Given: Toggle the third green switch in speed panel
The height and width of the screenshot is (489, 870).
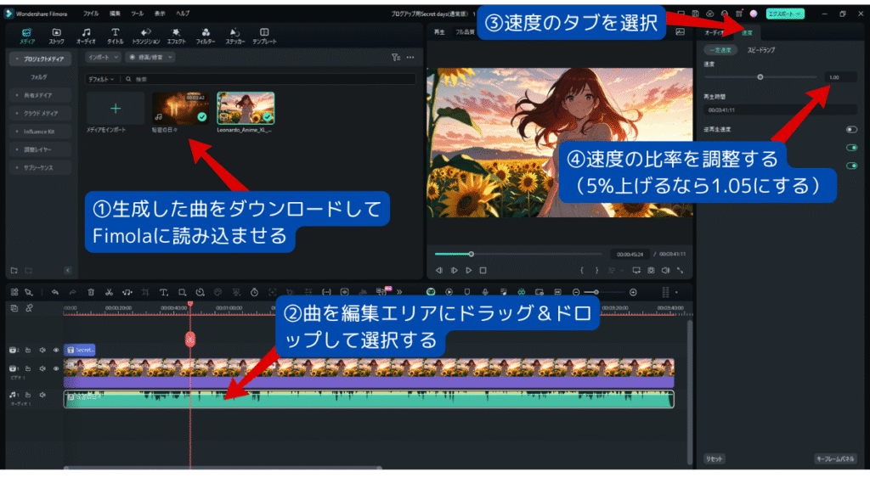Looking at the screenshot, I should coord(851,166).
